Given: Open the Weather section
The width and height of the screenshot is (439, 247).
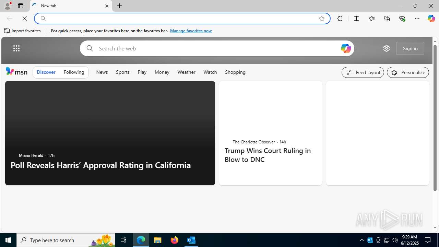Looking at the screenshot, I should pos(187,72).
